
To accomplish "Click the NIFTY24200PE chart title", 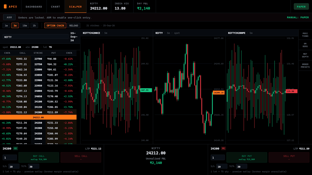I will click(237, 33).
